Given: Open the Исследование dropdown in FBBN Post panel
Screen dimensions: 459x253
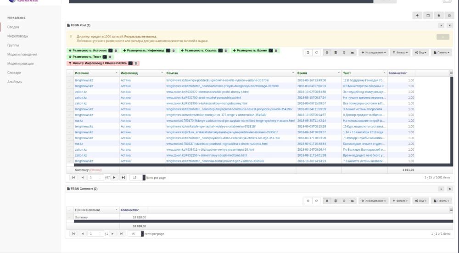Looking at the screenshot, I should click(x=373, y=53).
